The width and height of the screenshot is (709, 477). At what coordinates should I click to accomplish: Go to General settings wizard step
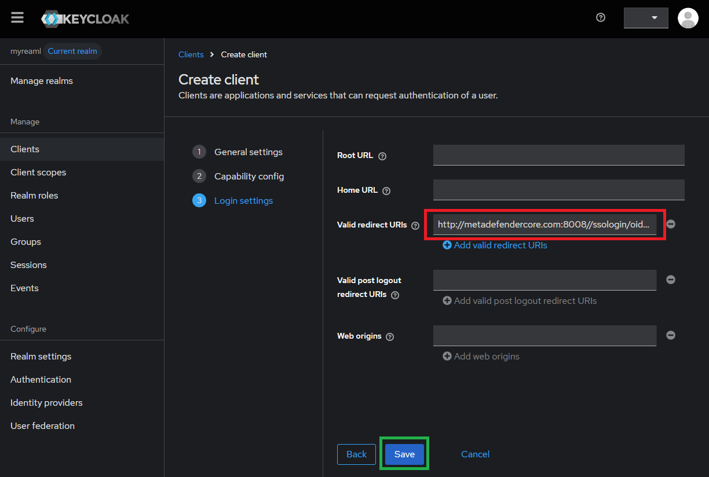[248, 152]
